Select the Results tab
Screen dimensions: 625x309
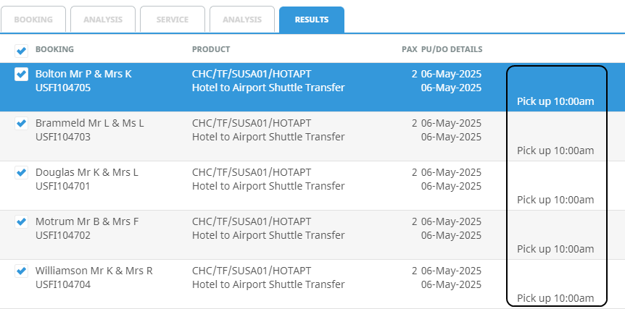coord(311,20)
